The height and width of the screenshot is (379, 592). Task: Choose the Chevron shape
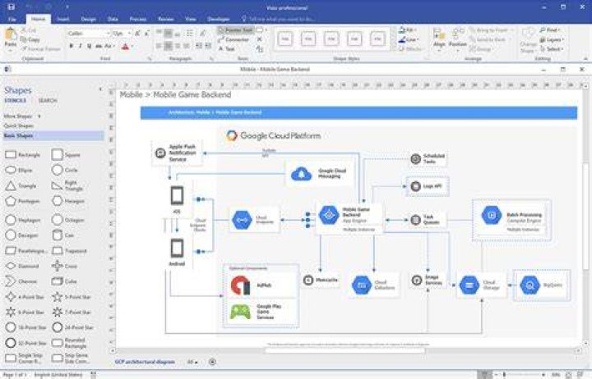pos(21,281)
